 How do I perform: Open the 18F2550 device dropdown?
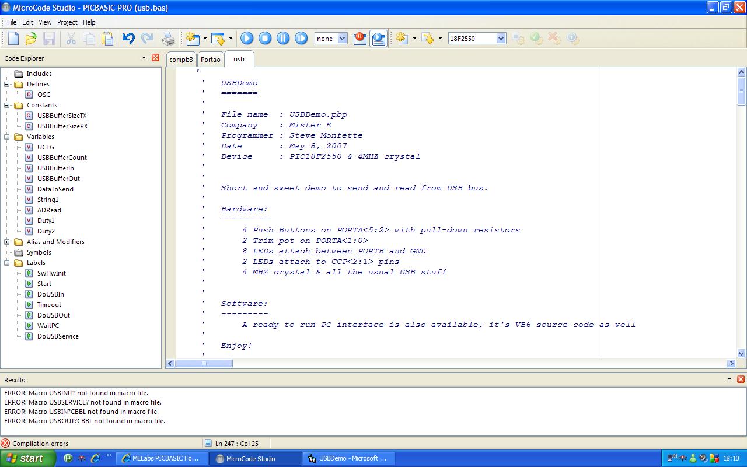point(501,39)
